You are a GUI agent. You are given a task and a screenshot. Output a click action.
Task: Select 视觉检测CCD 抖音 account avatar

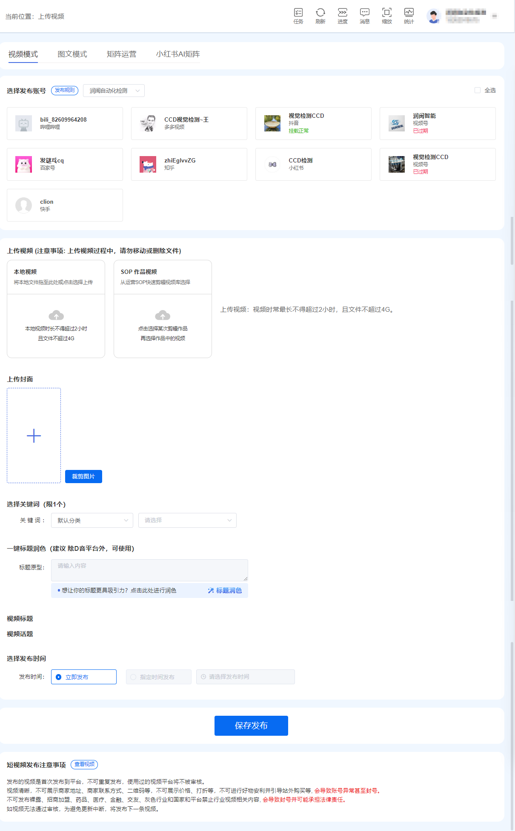click(x=272, y=123)
